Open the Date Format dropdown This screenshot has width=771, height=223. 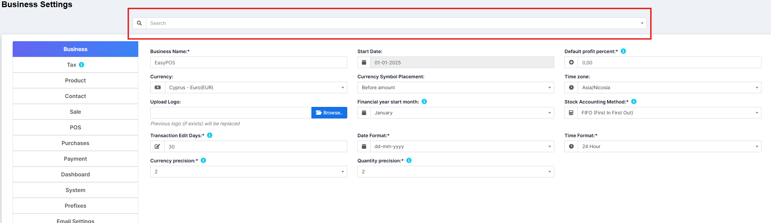coord(462,146)
